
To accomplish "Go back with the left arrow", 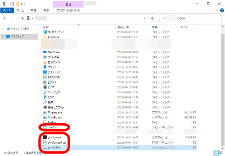I will click(x=5, y=18).
